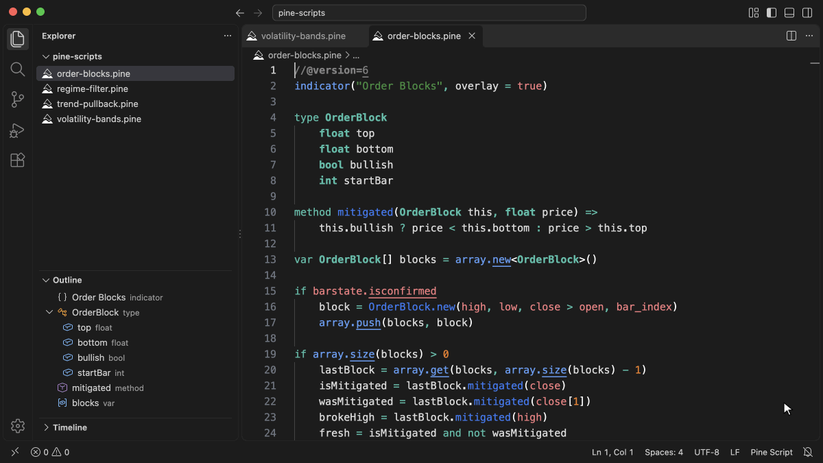Collapse the OrderBlock type in Outline

click(49, 312)
